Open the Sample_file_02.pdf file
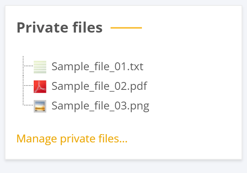 click(x=99, y=86)
